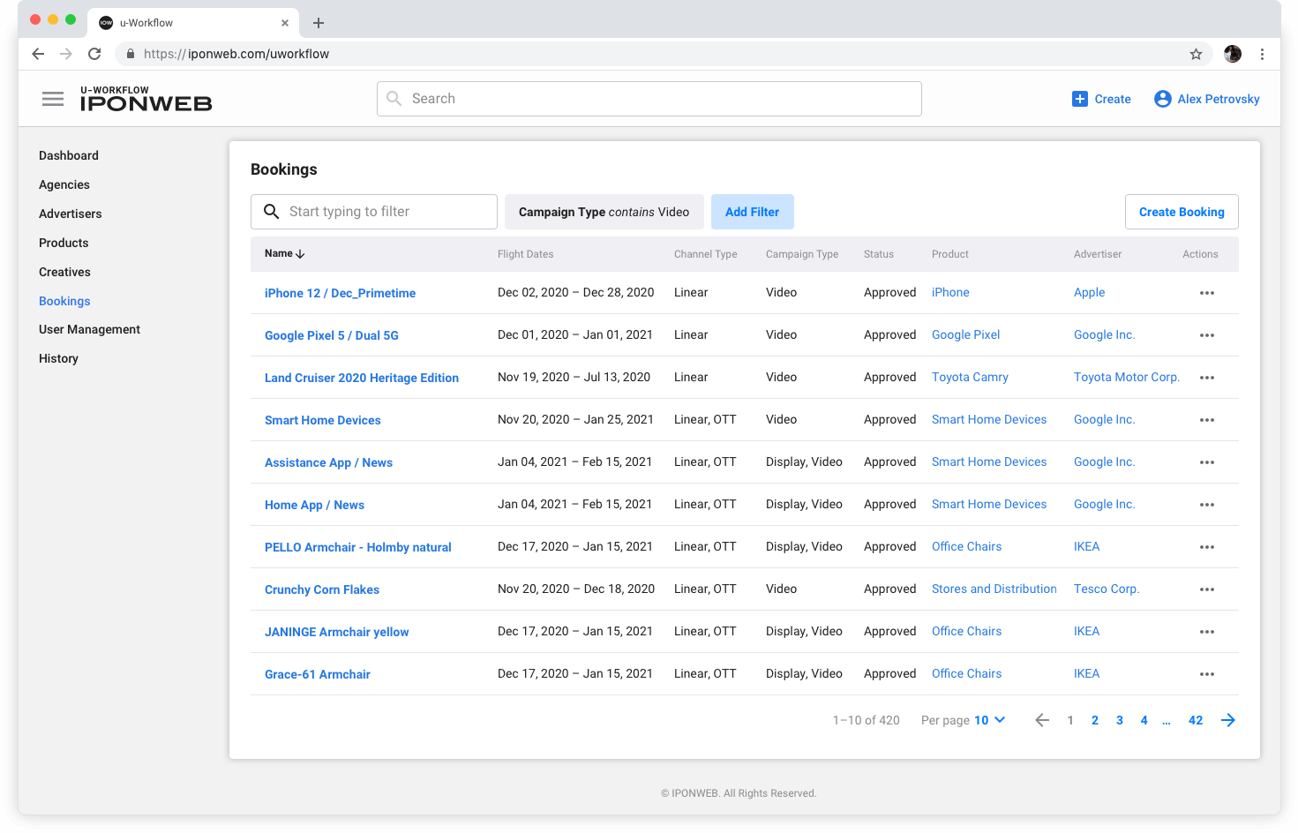Open actions menu for PELLO Armchair row

[1207, 547]
